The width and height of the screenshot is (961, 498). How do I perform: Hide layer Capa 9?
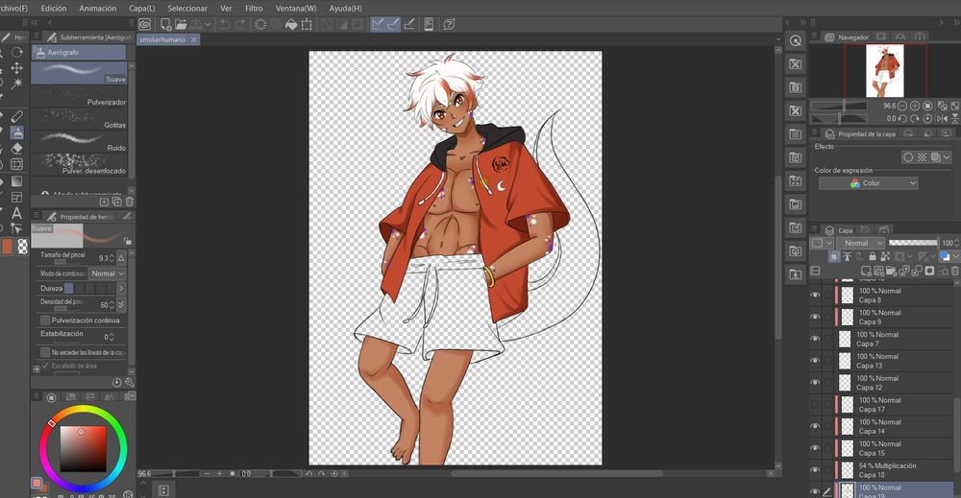(x=815, y=317)
